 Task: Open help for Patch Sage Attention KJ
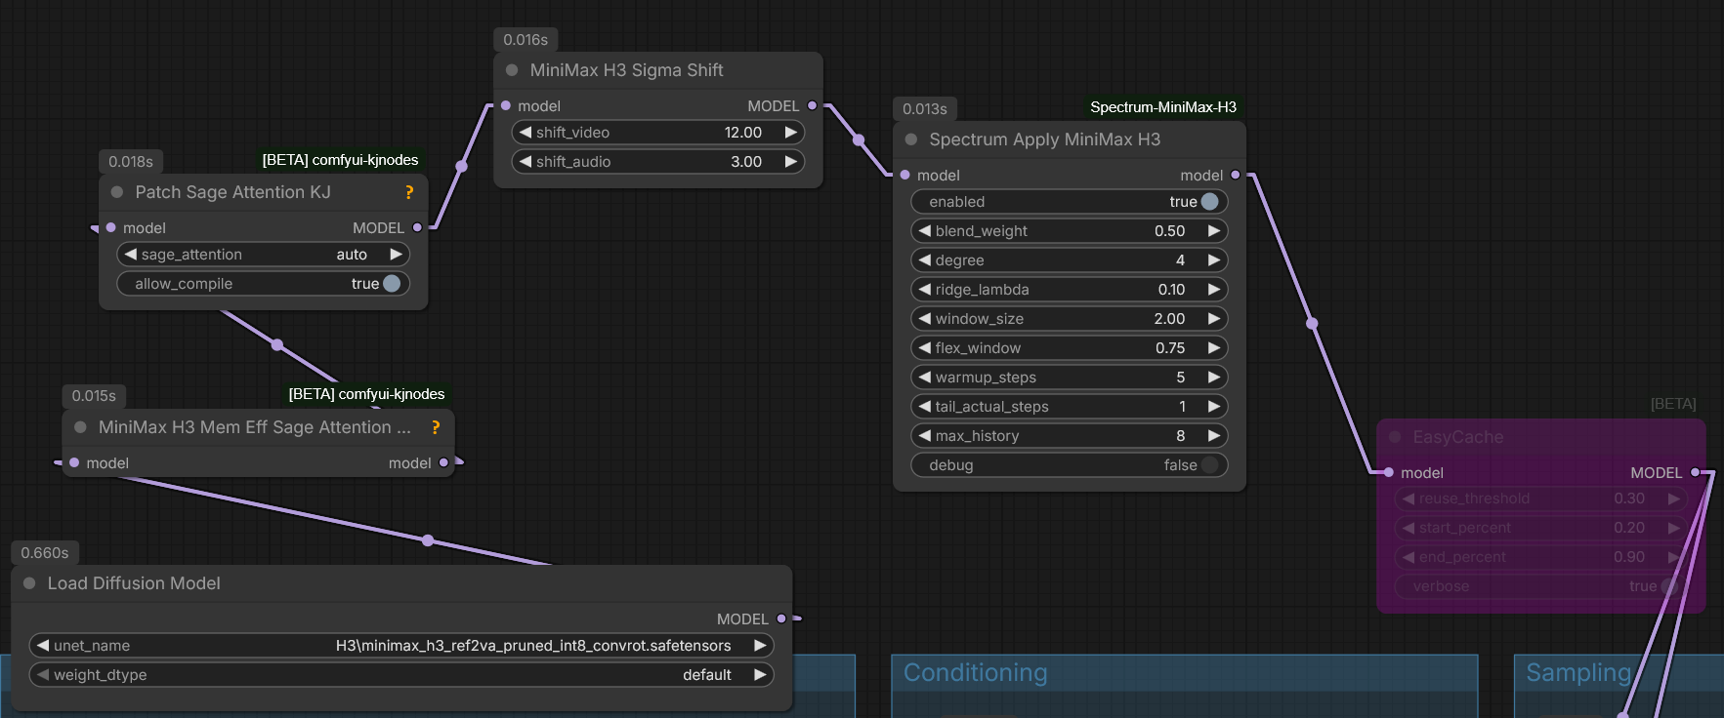409,192
